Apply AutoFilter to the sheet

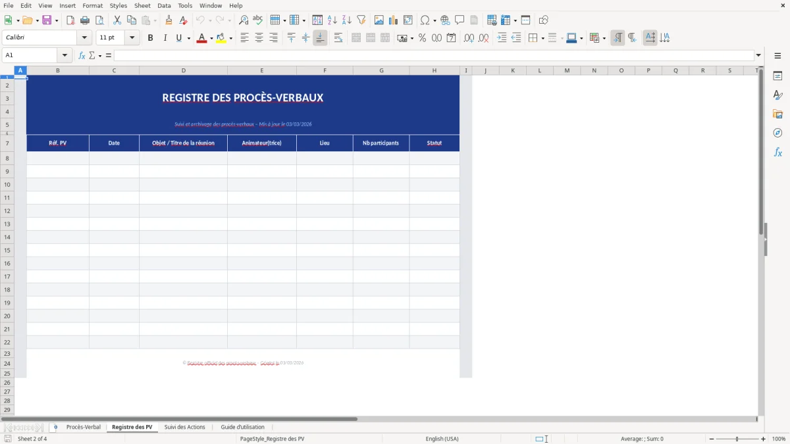pos(361,20)
